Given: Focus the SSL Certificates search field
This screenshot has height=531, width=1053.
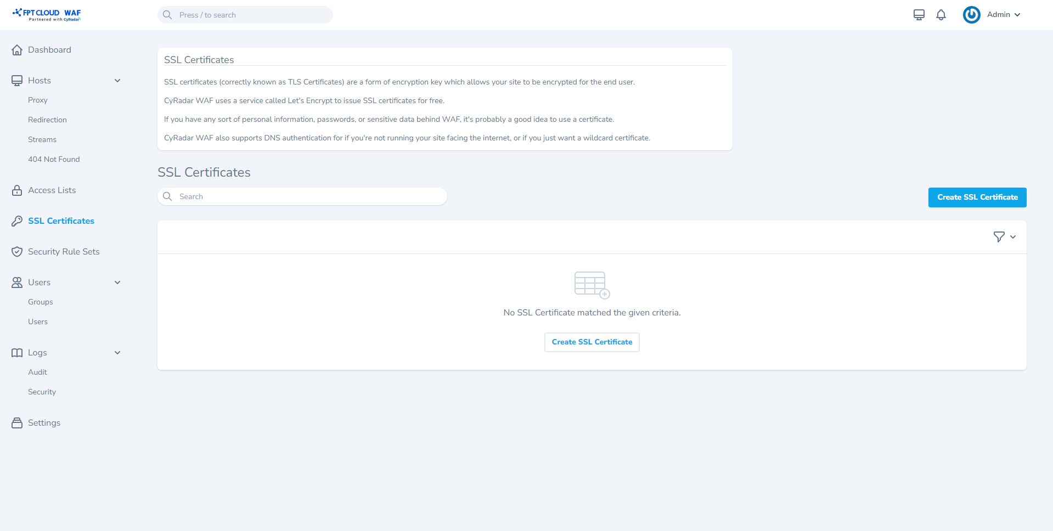Looking at the screenshot, I should [x=307, y=197].
